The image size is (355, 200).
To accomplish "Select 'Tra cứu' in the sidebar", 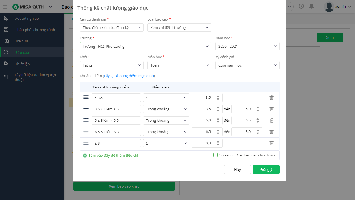I will click(x=21, y=41).
